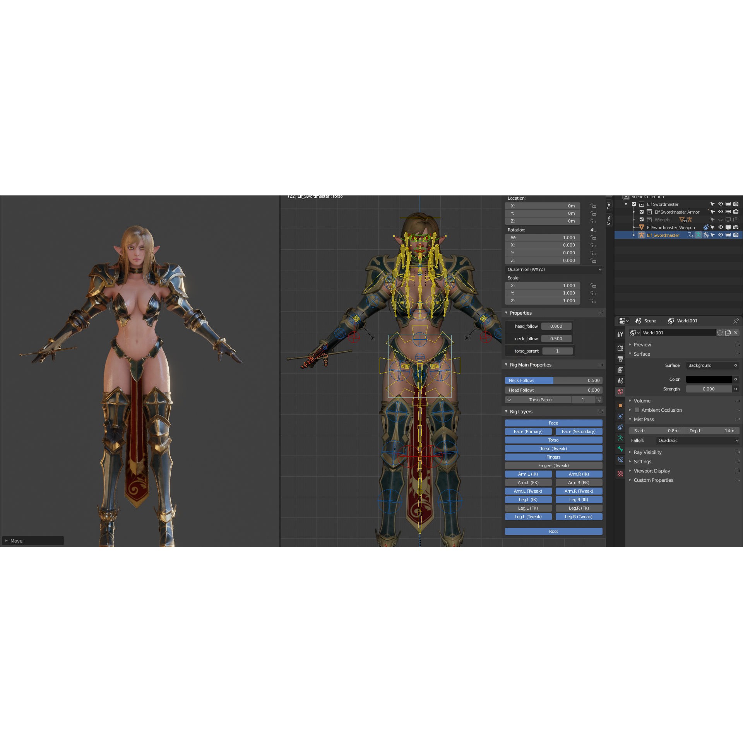Open the properties editor type dropdown
The height and width of the screenshot is (743, 743).
point(624,321)
